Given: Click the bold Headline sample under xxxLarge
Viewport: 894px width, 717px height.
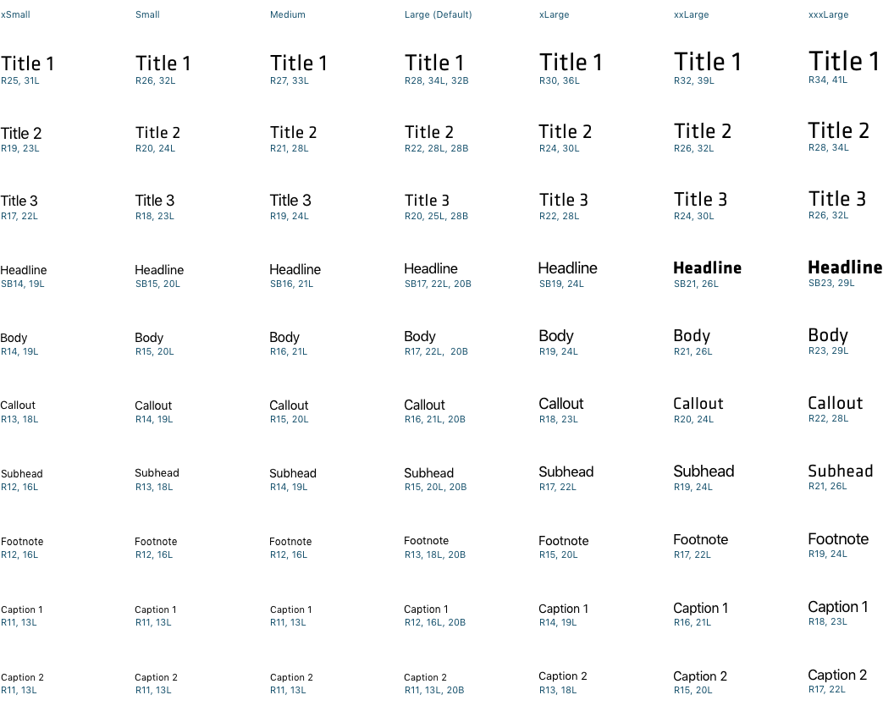Looking at the screenshot, I should (x=845, y=267).
